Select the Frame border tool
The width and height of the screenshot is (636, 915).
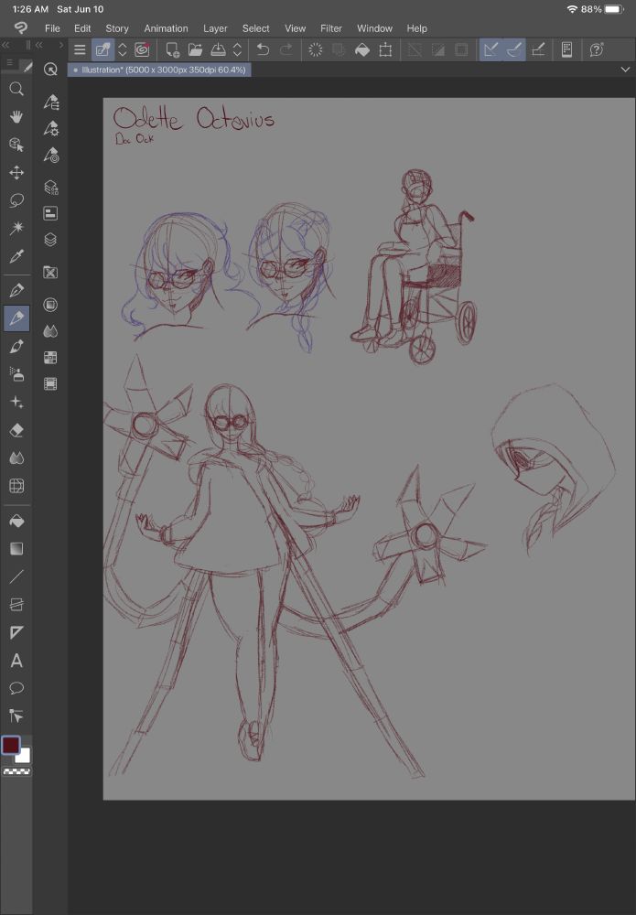point(16,605)
